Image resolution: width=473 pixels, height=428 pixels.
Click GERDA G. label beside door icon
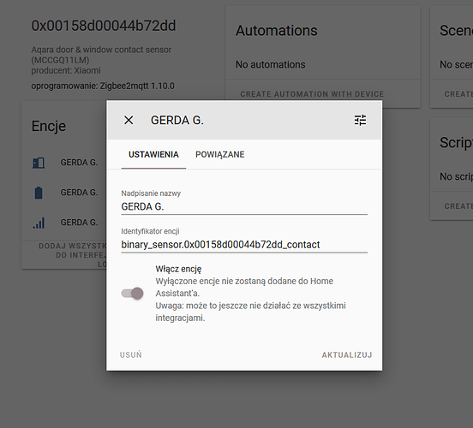pyautogui.click(x=79, y=163)
